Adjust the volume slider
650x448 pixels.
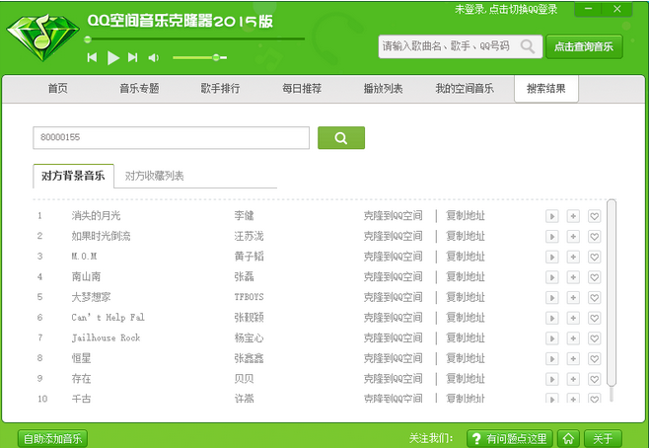(200, 57)
